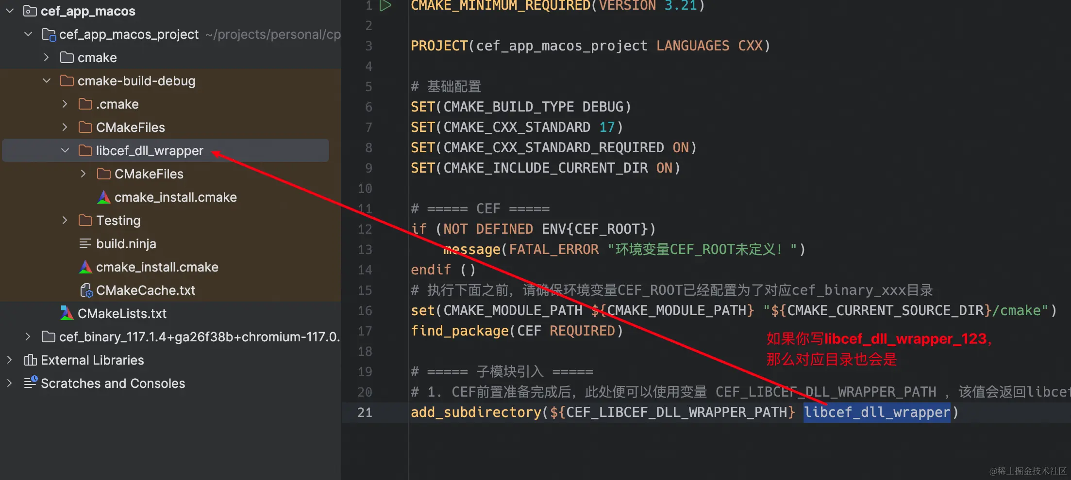This screenshot has width=1071, height=480.
Task: Expand the Testing folder
Action: point(65,220)
